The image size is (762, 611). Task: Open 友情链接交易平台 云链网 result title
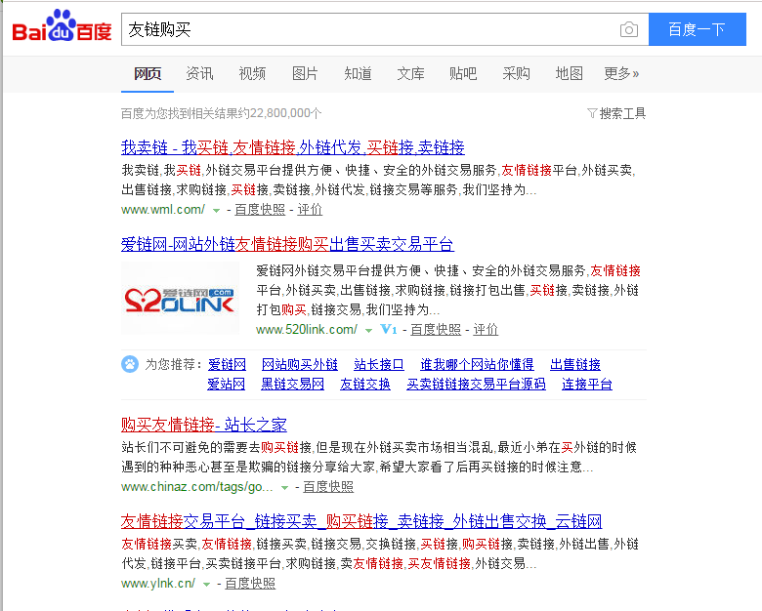point(361,521)
